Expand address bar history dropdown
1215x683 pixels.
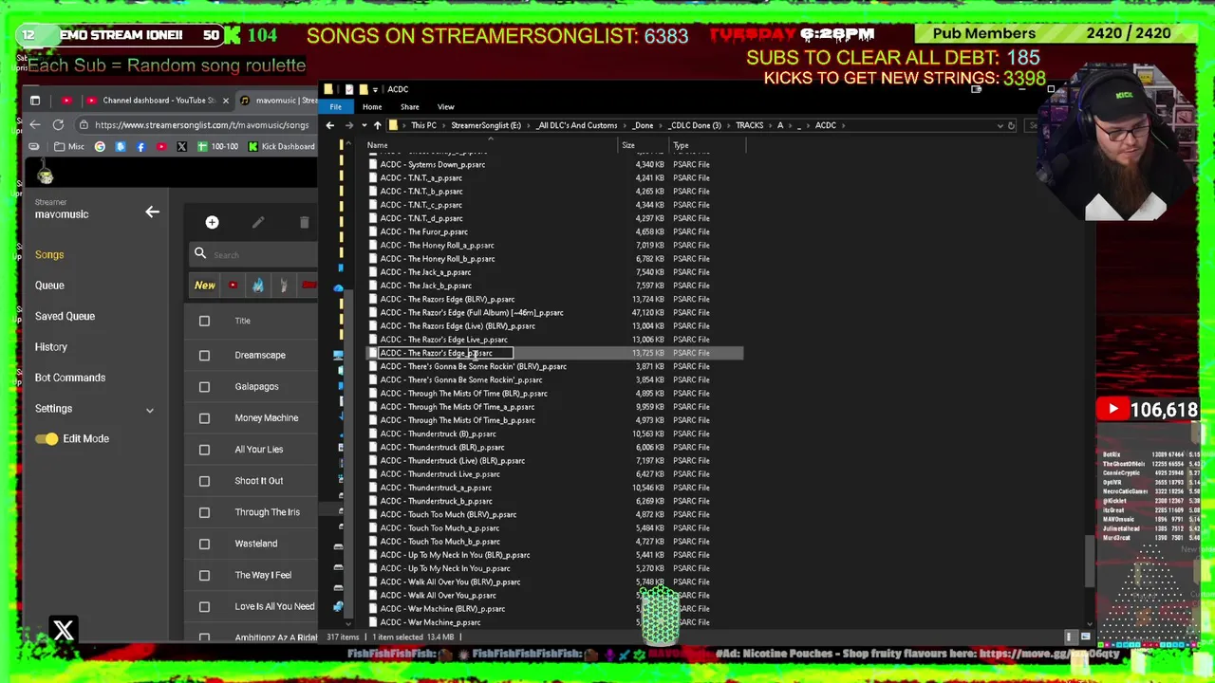(1000, 125)
